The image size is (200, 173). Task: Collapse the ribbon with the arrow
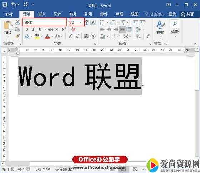(195, 44)
